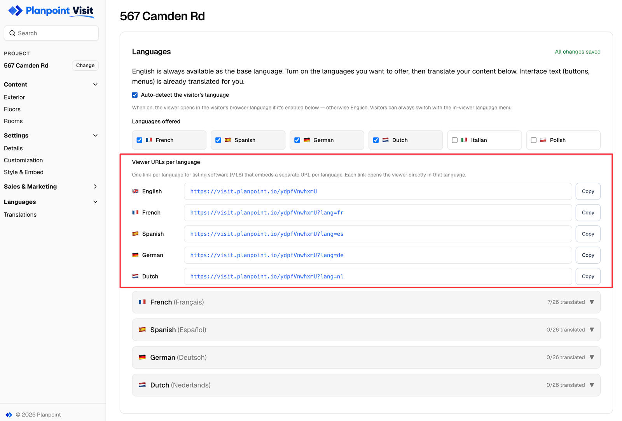
Task: Click the German flag beside German URL
Action: pos(135,255)
